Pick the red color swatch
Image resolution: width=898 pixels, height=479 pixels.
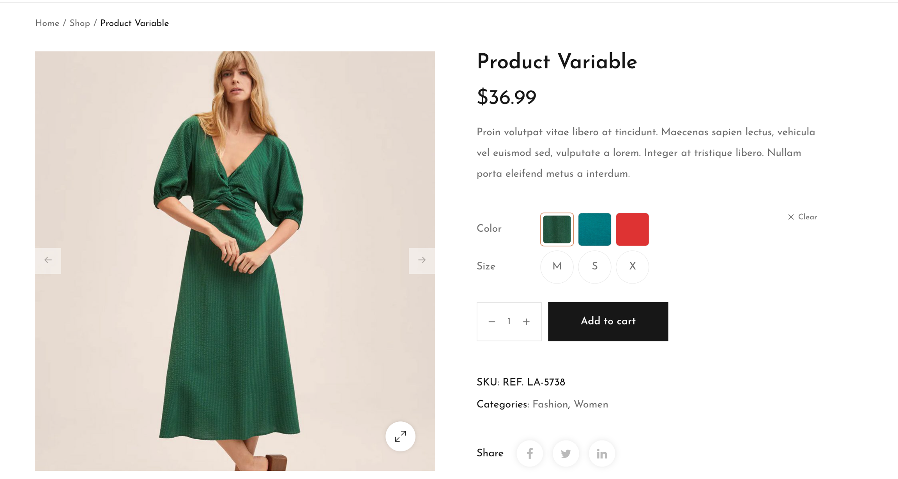(x=633, y=229)
